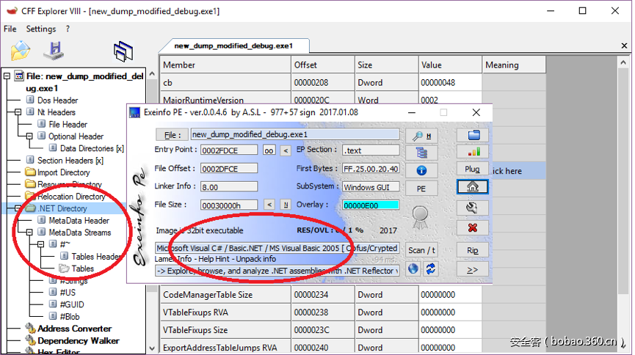The height and width of the screenshot is (355, 635).
Task: Click the red X exit icon button
Action: pyautogui.click(x=472, y=228)
